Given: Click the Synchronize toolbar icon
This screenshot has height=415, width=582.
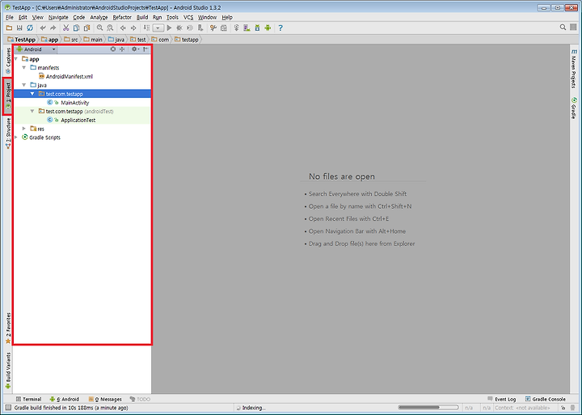Looking at the screenshot, I should 30,28.
